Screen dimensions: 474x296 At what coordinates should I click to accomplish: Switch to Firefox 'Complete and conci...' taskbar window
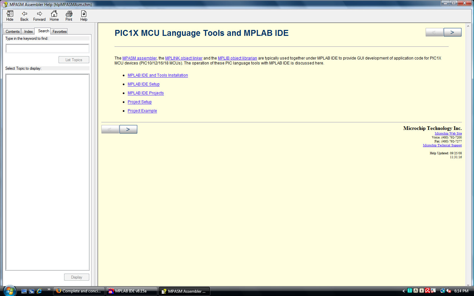click(79, 291)
